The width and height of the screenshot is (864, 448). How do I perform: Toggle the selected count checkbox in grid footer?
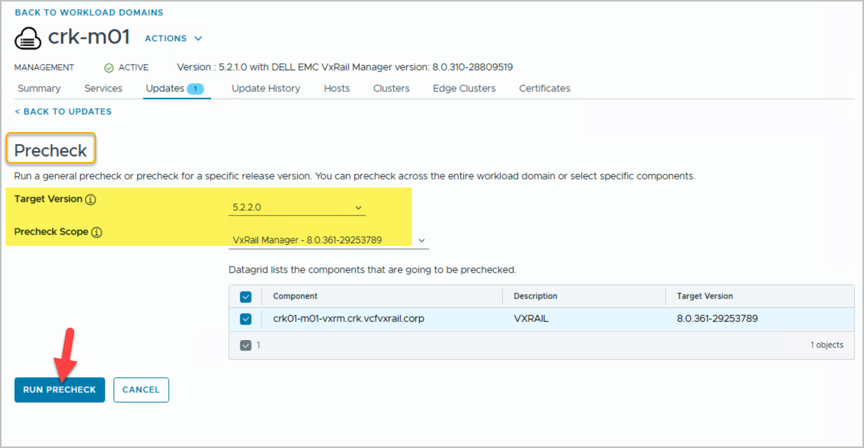point(246,345)
